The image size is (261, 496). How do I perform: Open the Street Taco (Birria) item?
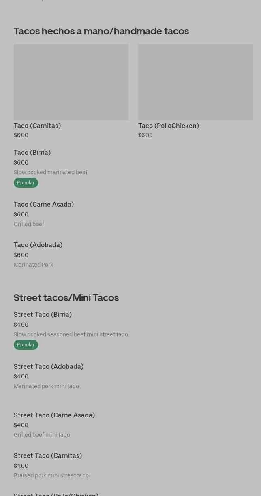(43, 315)
